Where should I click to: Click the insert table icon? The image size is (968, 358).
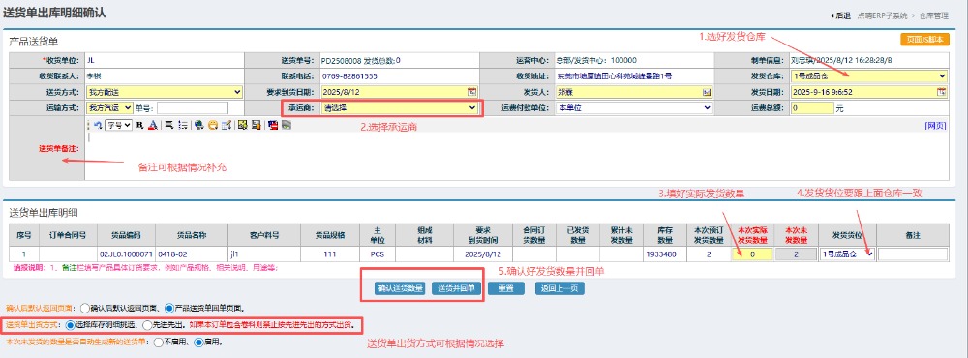point(227,125)
